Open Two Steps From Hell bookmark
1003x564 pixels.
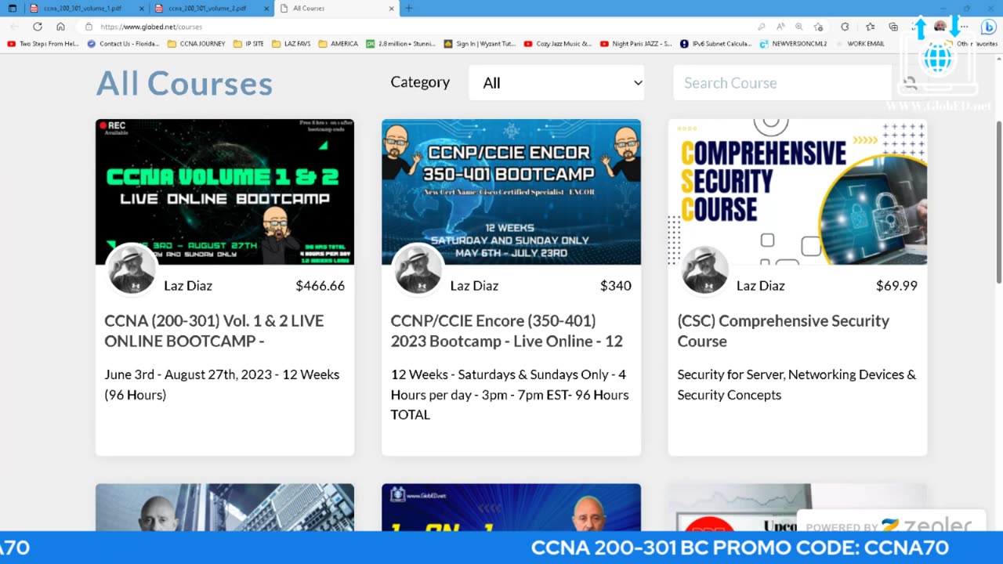point(43,44)
